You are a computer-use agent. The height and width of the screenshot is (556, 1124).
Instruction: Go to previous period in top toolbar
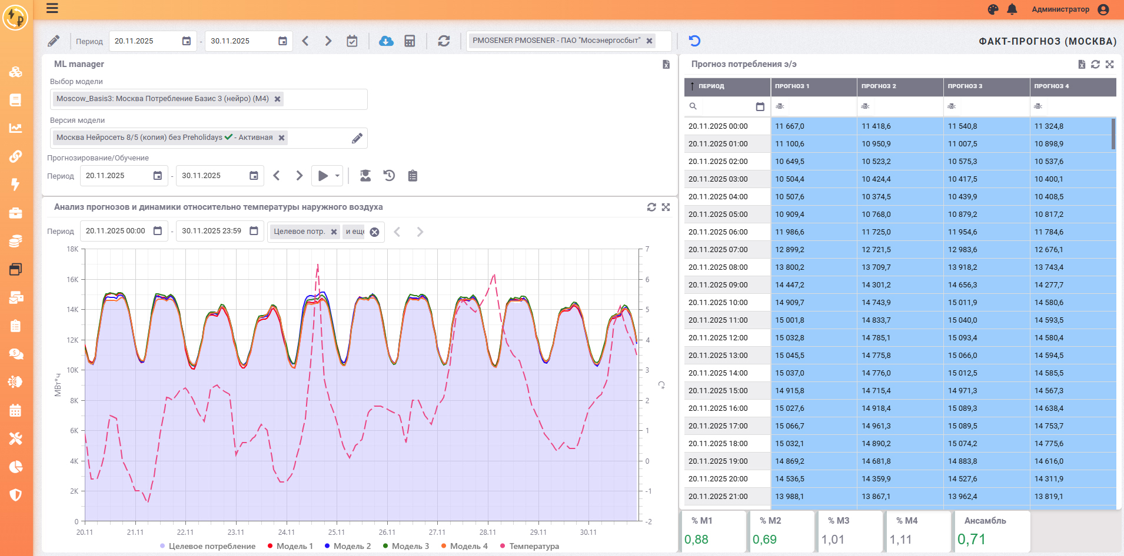coord(305,41)
